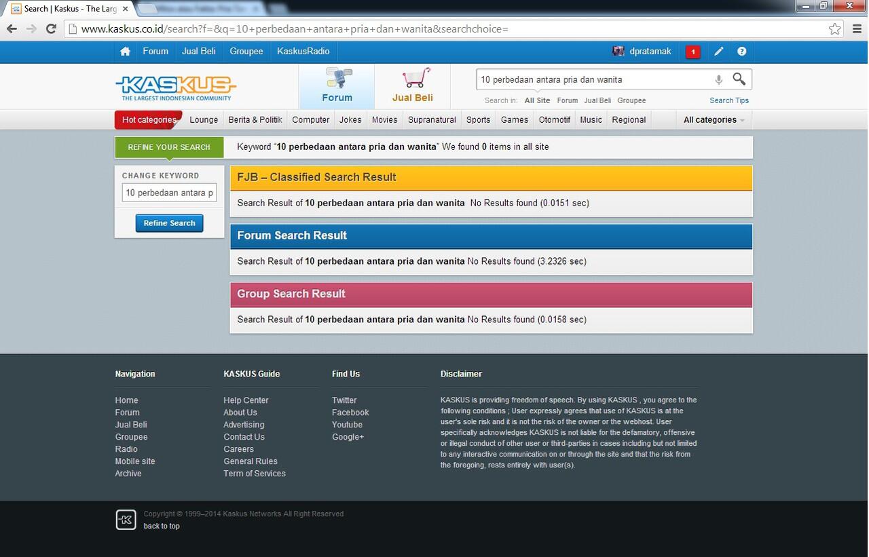Open Chrome menu hamburger icon

(857, 28)
